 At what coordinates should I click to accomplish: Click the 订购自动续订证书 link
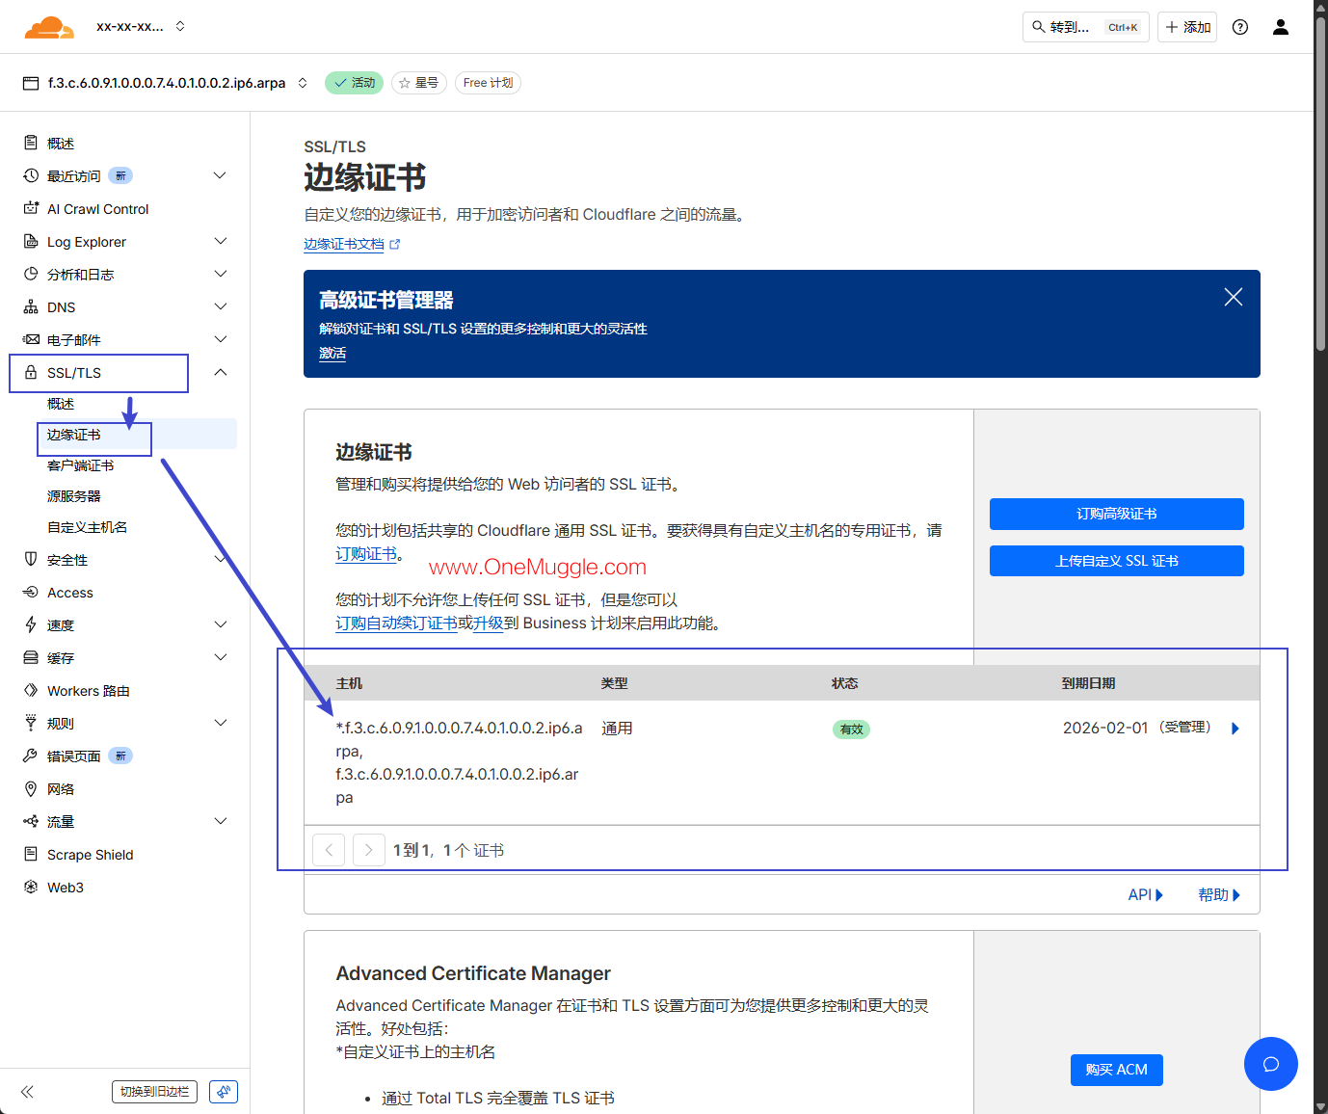click(396, 623)
